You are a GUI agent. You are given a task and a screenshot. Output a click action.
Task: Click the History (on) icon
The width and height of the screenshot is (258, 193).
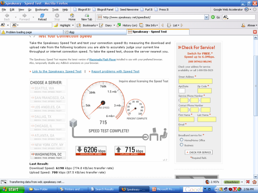(x=119, y=25)
